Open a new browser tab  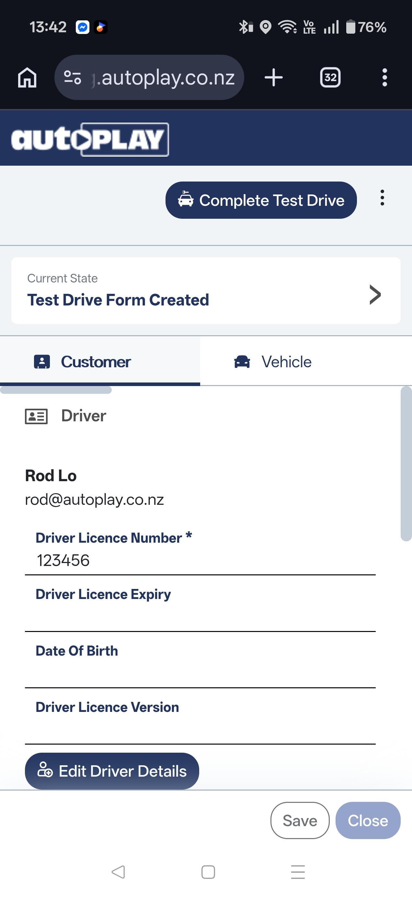coord(274,77)
